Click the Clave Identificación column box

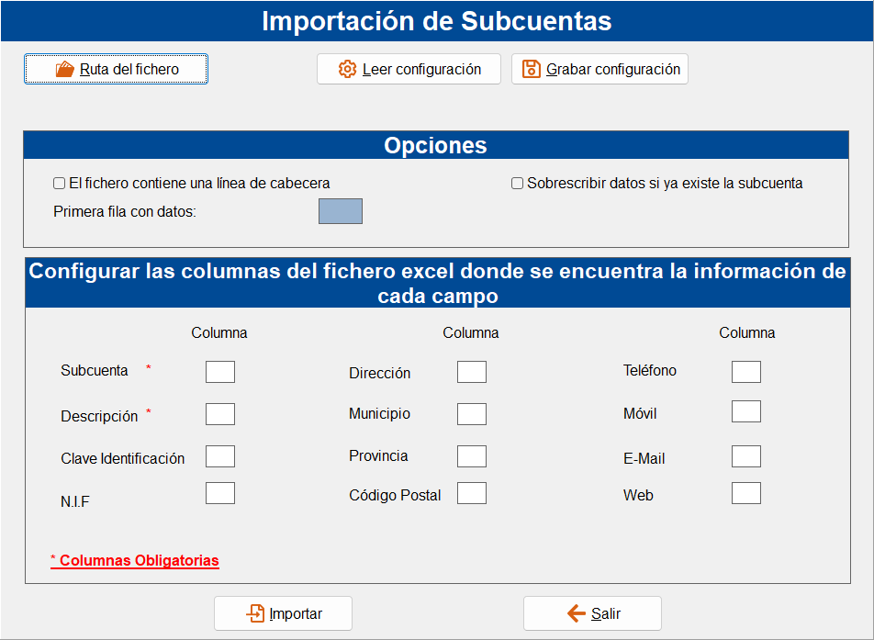[x=220, y=456]
